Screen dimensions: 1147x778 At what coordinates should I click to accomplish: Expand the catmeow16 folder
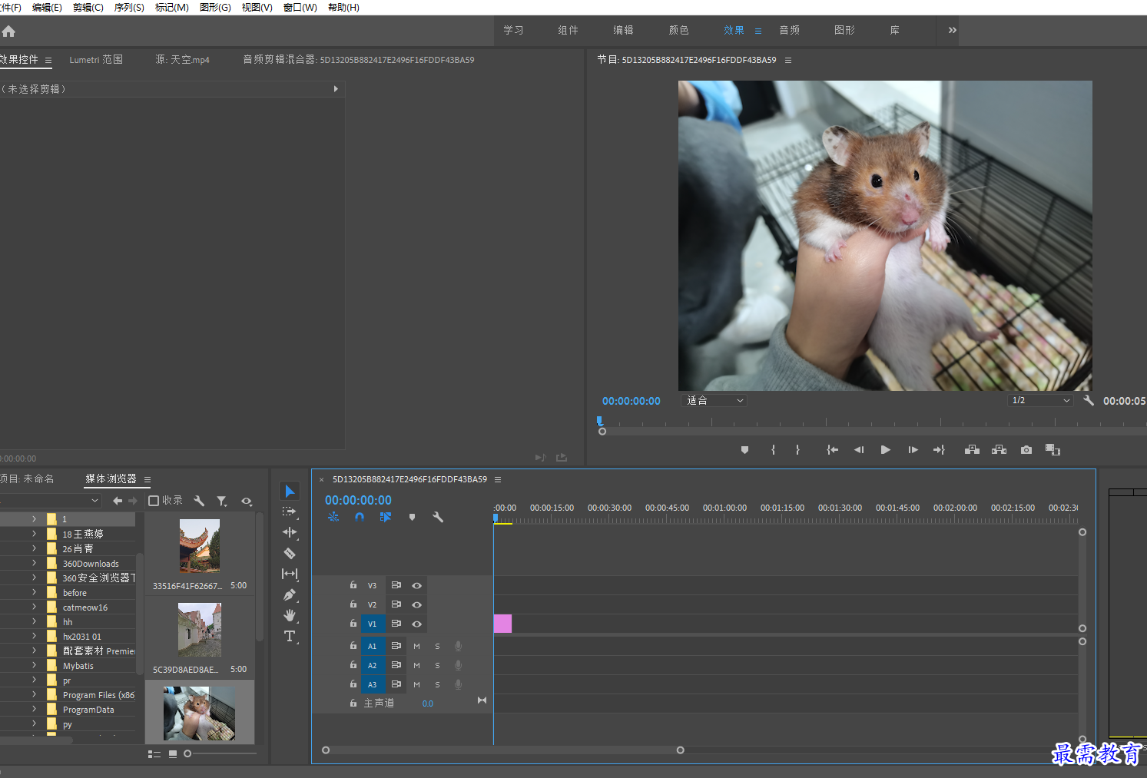(x=34, y=607)
